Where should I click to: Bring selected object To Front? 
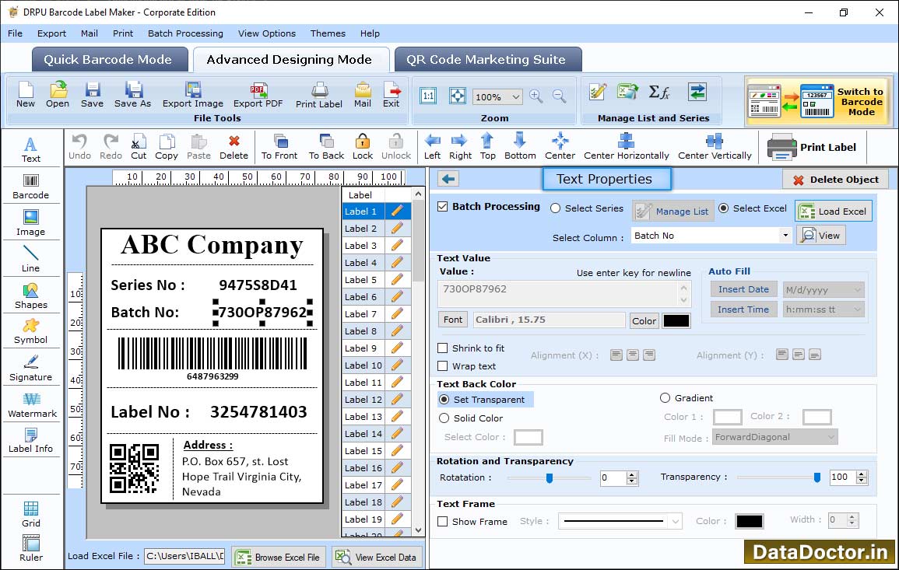[x=279, y=147]
